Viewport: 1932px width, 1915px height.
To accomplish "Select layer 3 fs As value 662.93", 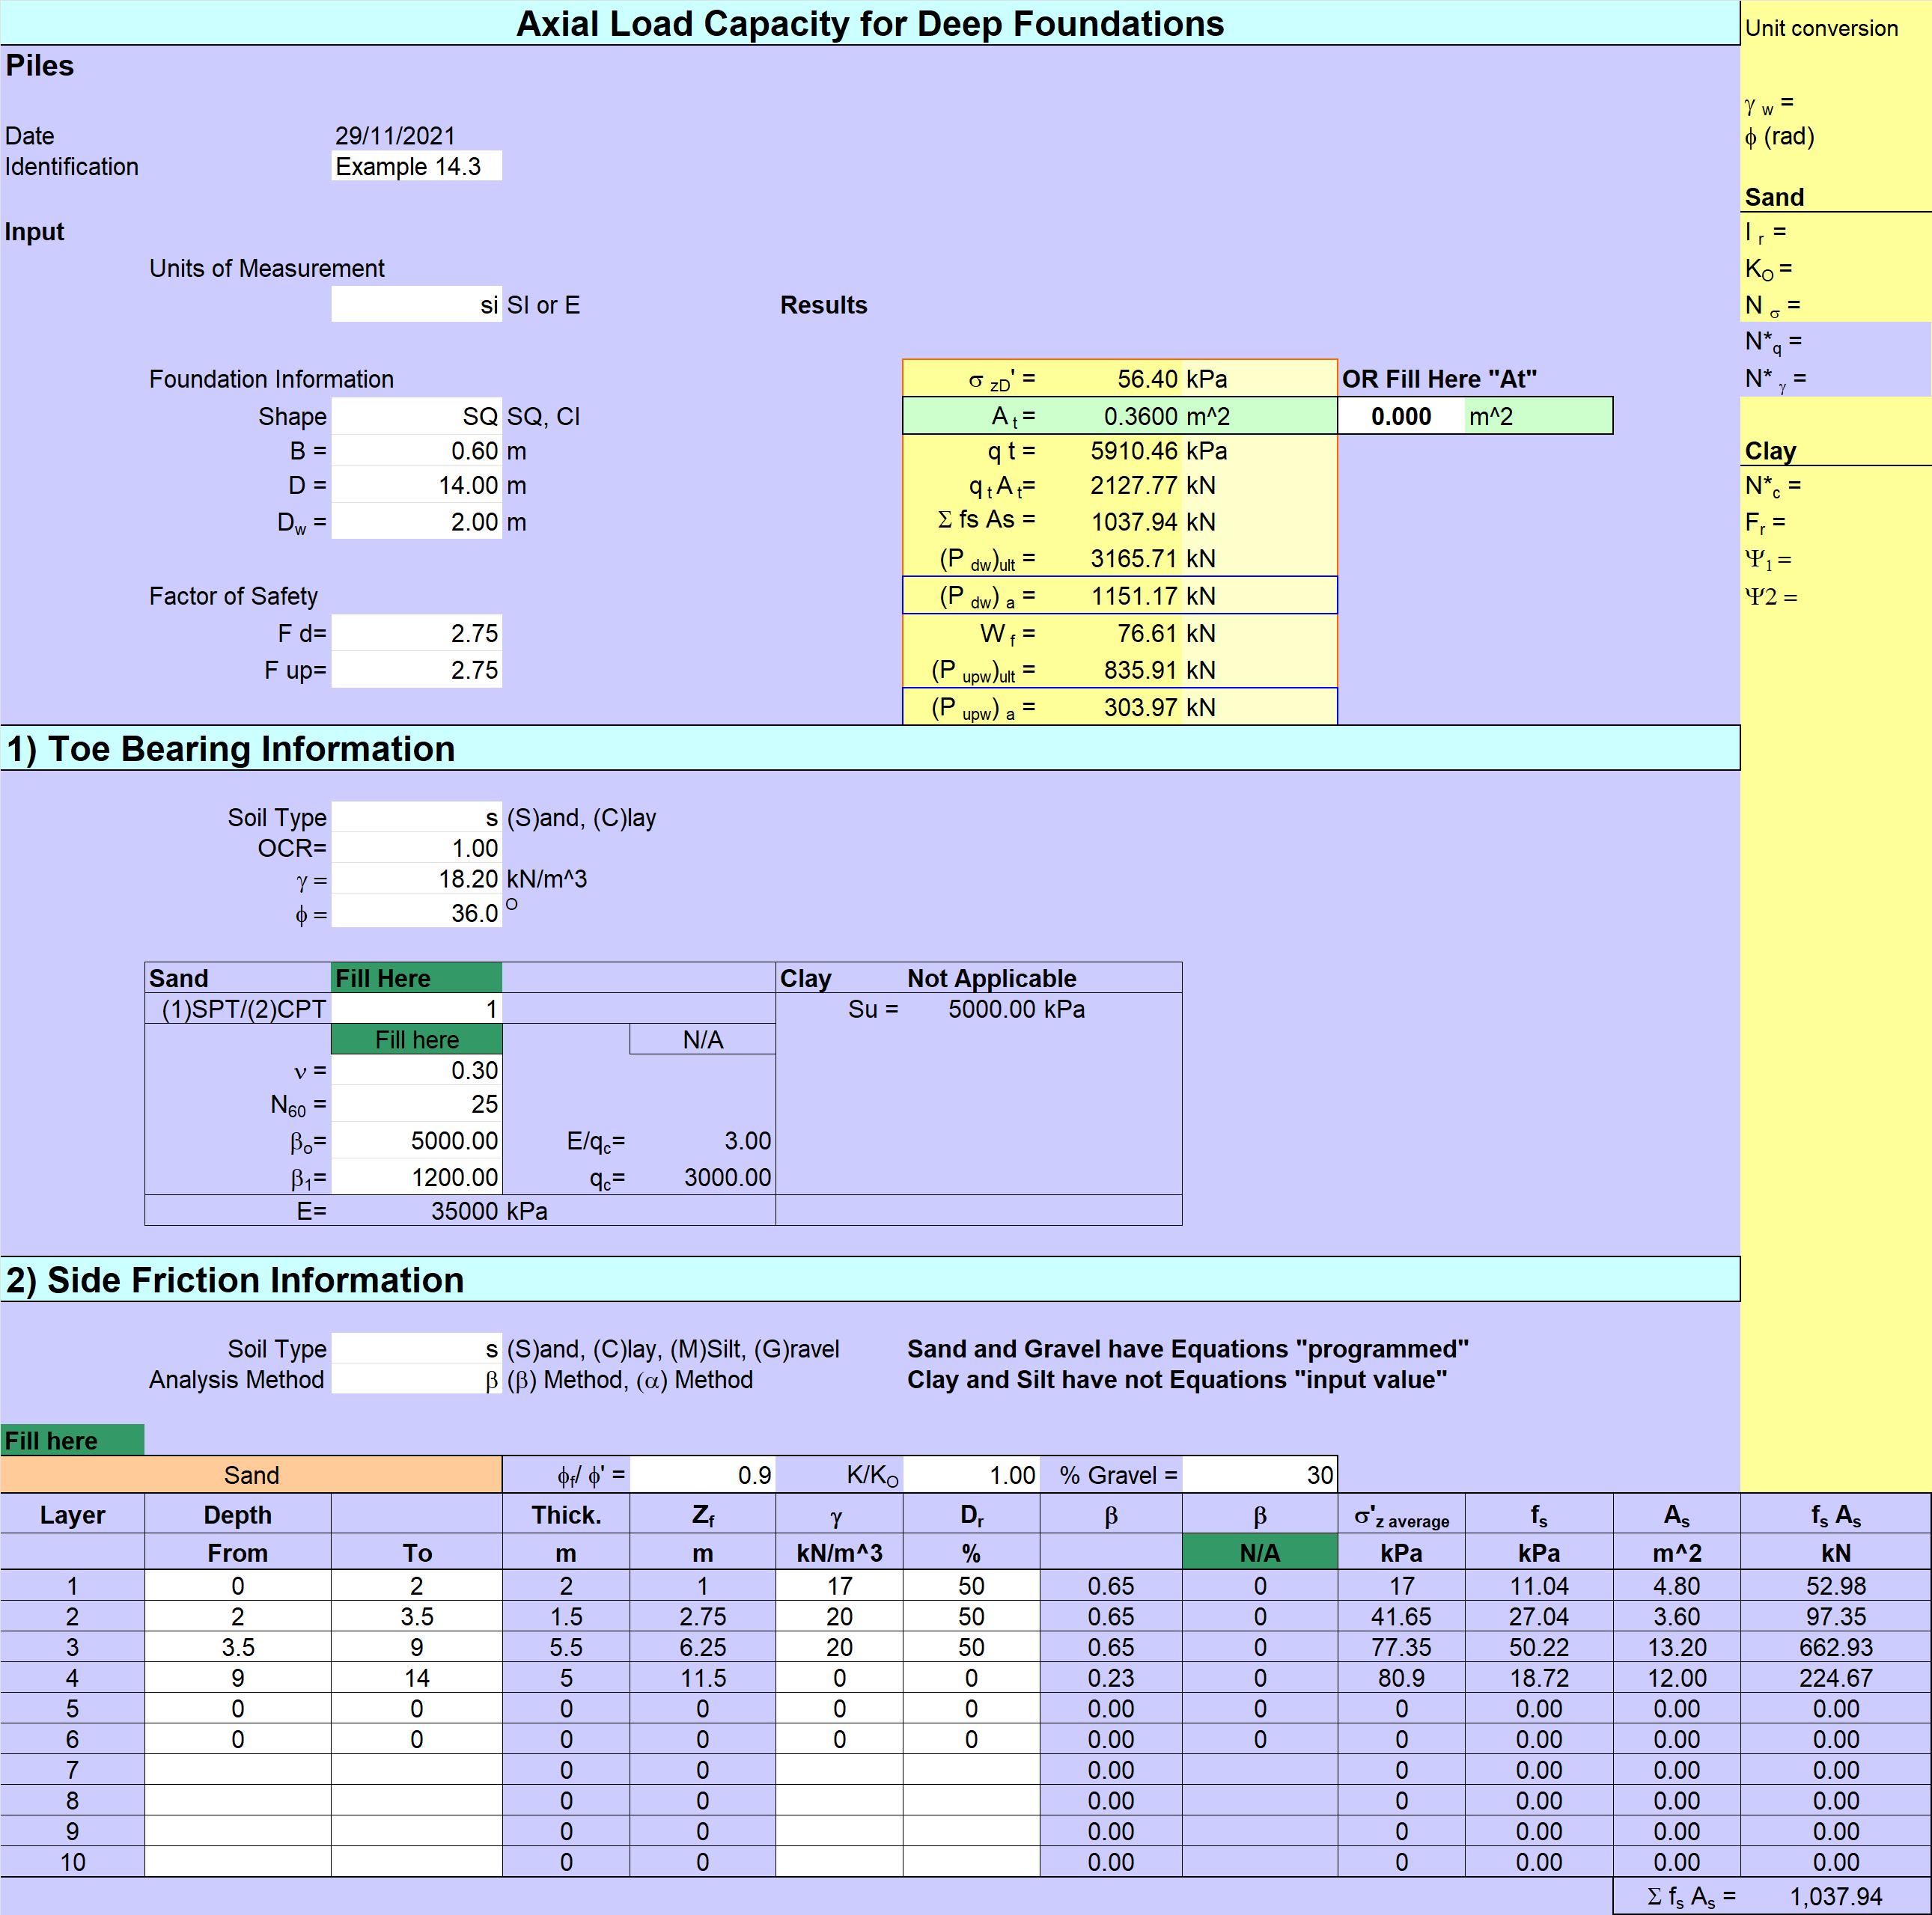I will click(1836, 1647).
